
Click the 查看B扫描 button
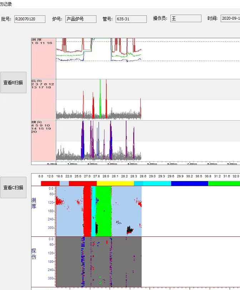(13, 82)
